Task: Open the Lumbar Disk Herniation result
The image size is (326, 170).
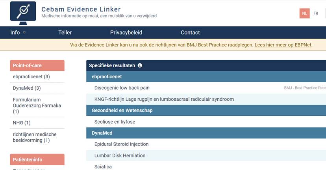Action: [x=120, y=155]
